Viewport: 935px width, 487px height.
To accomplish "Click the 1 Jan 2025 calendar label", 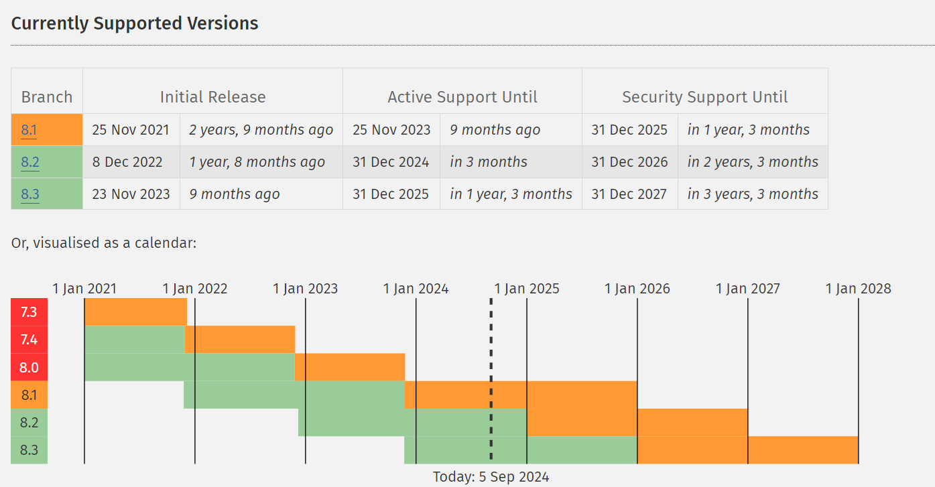I will [527, 289].
